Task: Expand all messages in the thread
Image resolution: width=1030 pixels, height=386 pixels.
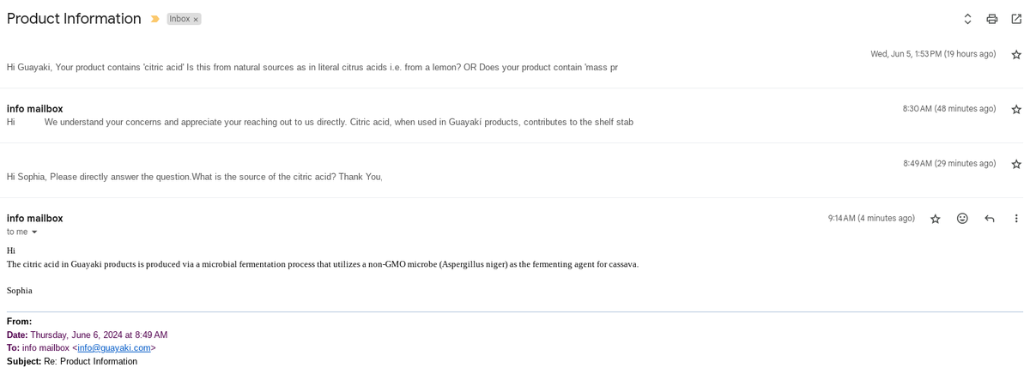Action: (967, 19)
